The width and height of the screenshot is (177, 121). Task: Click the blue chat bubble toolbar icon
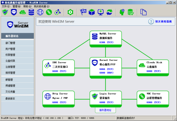coord(14,12)
